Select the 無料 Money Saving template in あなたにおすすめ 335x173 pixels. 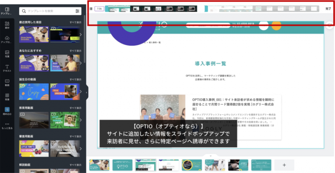pos(34,63)
